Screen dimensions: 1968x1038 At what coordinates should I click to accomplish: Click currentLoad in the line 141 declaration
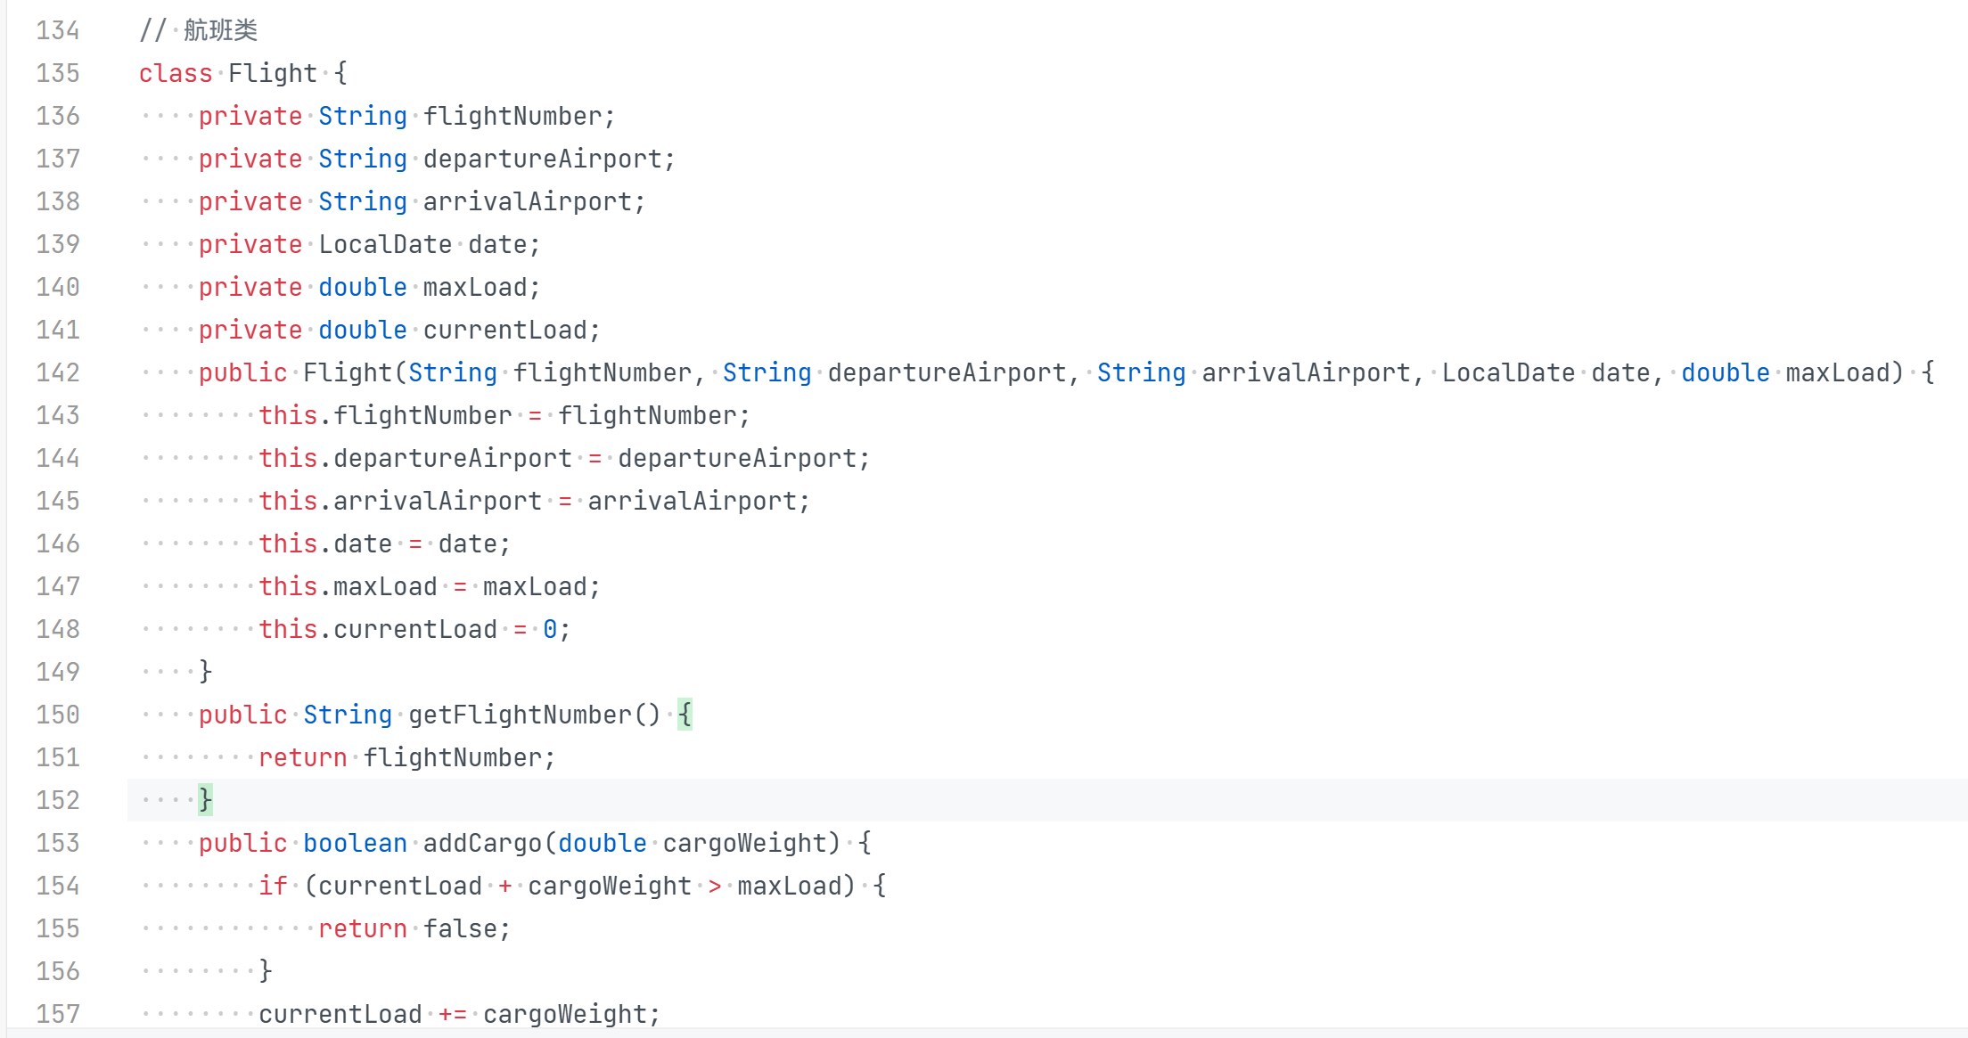tap(504, 330)
